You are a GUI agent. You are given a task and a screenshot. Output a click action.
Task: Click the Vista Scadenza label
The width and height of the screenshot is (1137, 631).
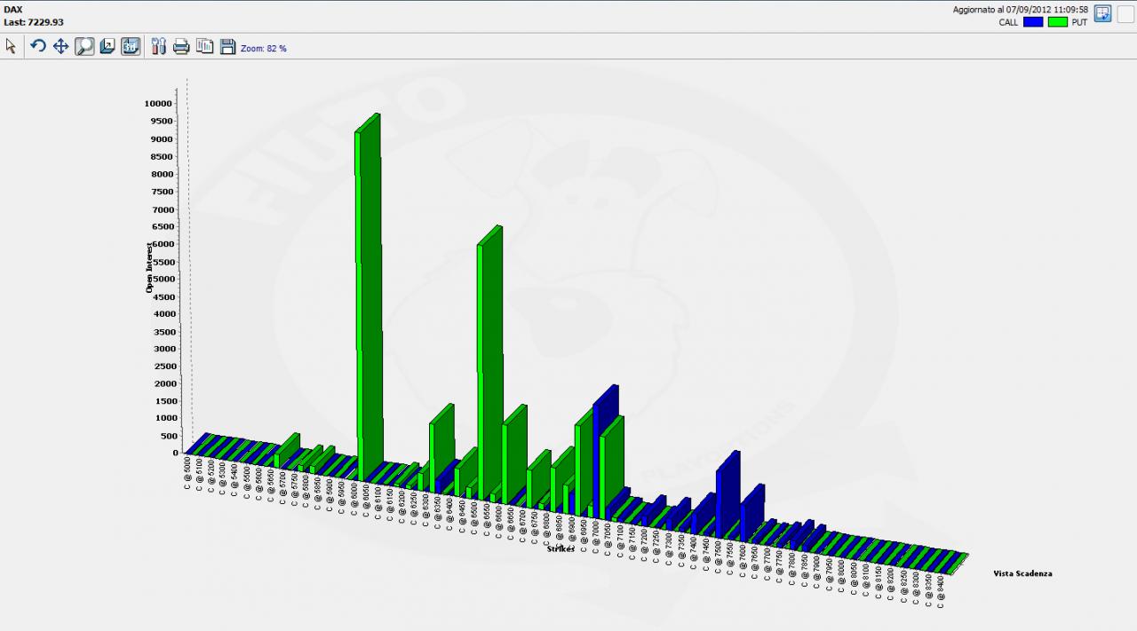(x=1022, y=573)
